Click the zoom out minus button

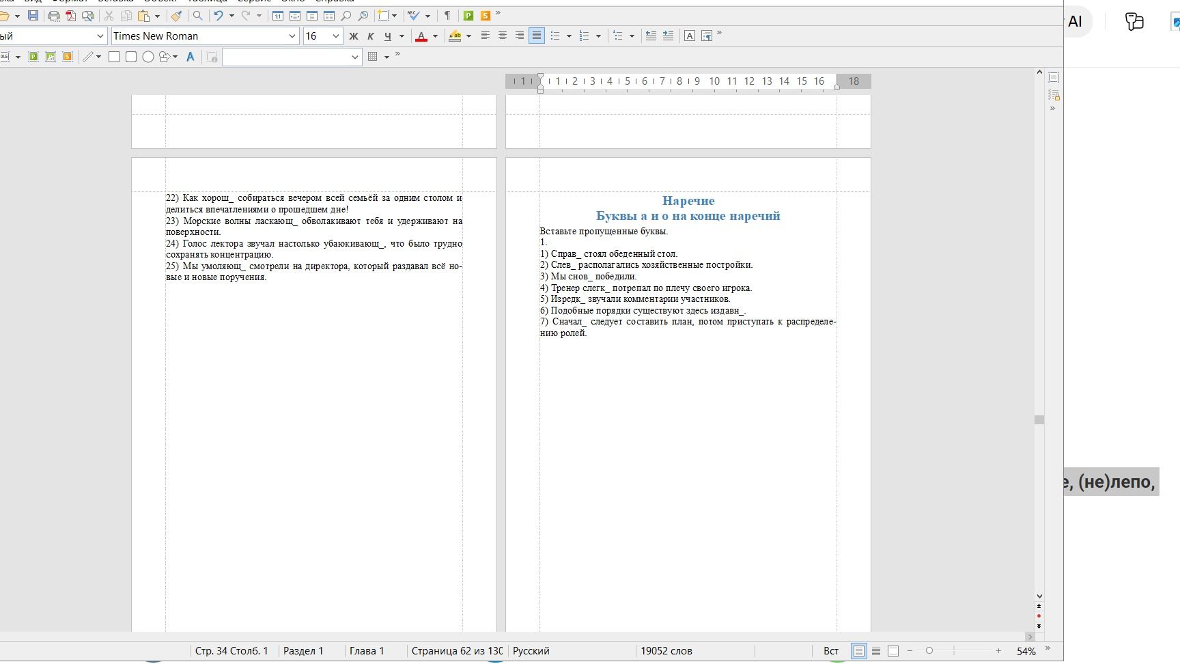[x=910, y=651]
